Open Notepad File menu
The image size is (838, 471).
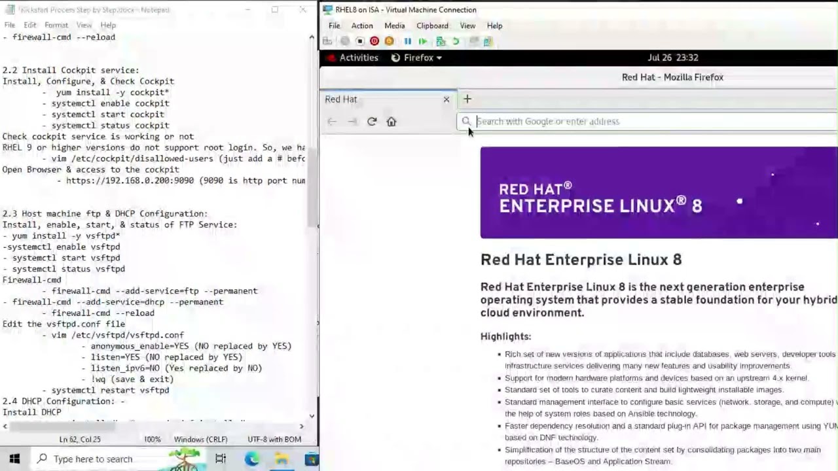10,25
